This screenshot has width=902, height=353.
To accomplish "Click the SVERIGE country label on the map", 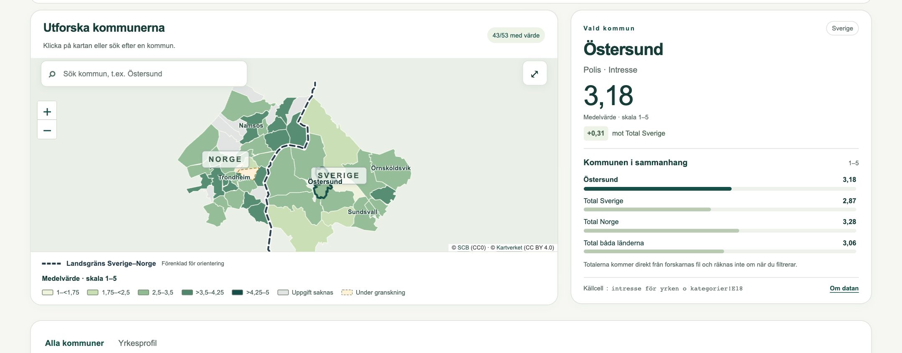I will point(339,176).
